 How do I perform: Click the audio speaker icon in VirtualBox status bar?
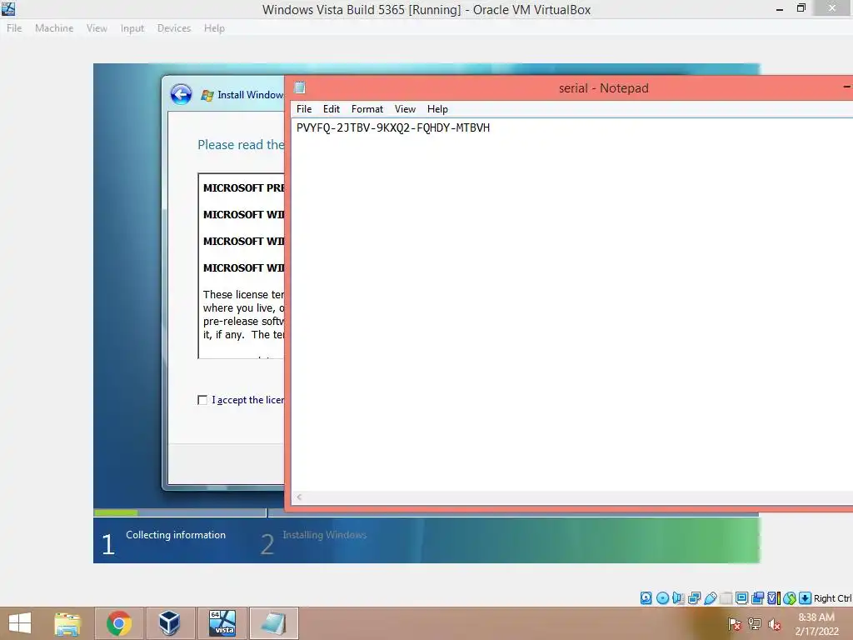[678, 598]
